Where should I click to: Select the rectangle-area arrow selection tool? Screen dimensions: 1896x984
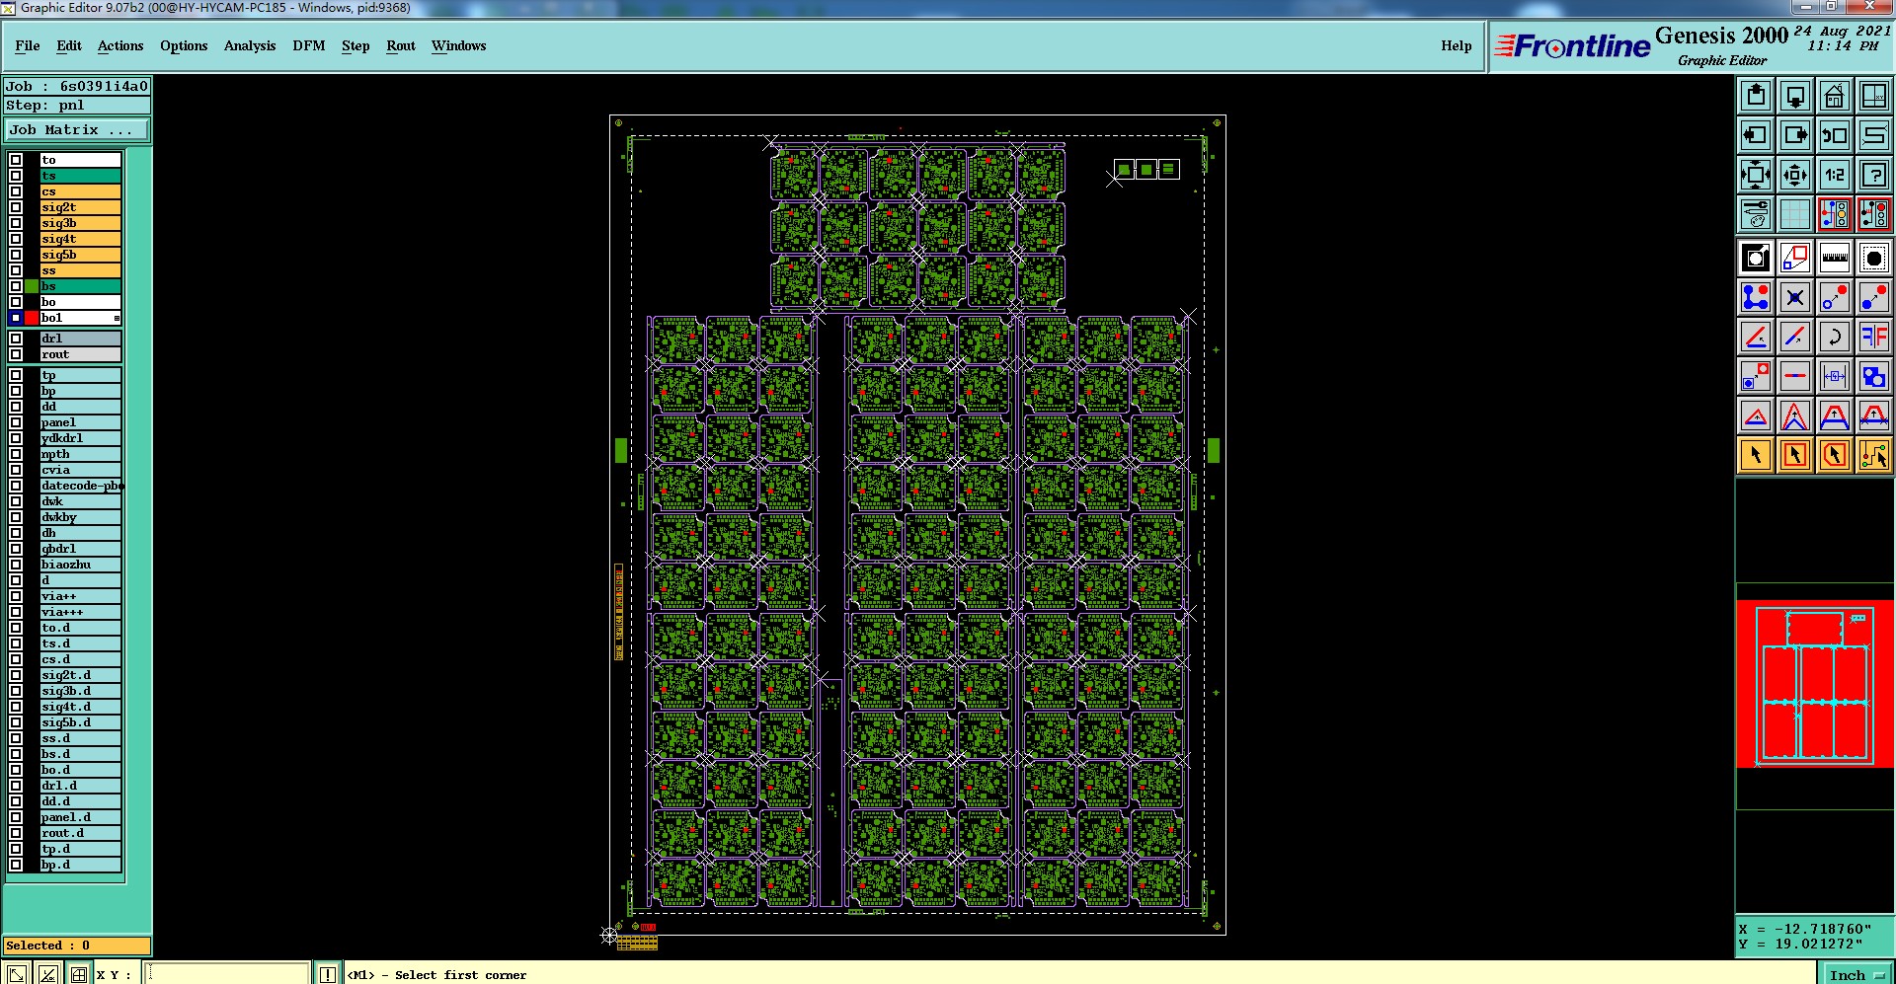pos(1795,455)
